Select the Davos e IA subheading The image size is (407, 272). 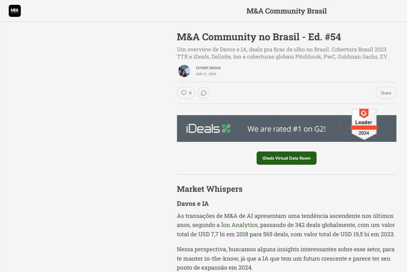coord(193,204)
